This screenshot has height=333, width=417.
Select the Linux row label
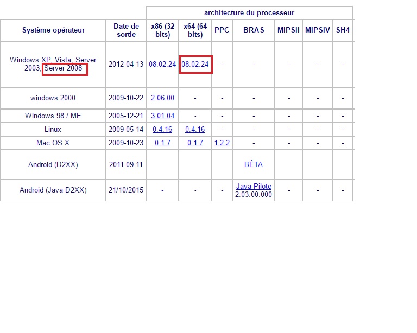pyautogui.click(x=53, y=129)
